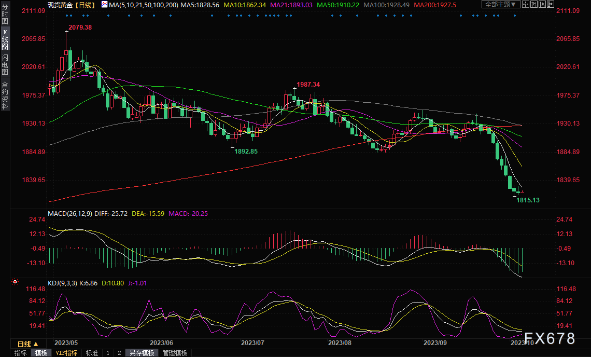Click the shift chart right icon
The height and width of the screenshot is (357, 591).
[x=551, y=4]
